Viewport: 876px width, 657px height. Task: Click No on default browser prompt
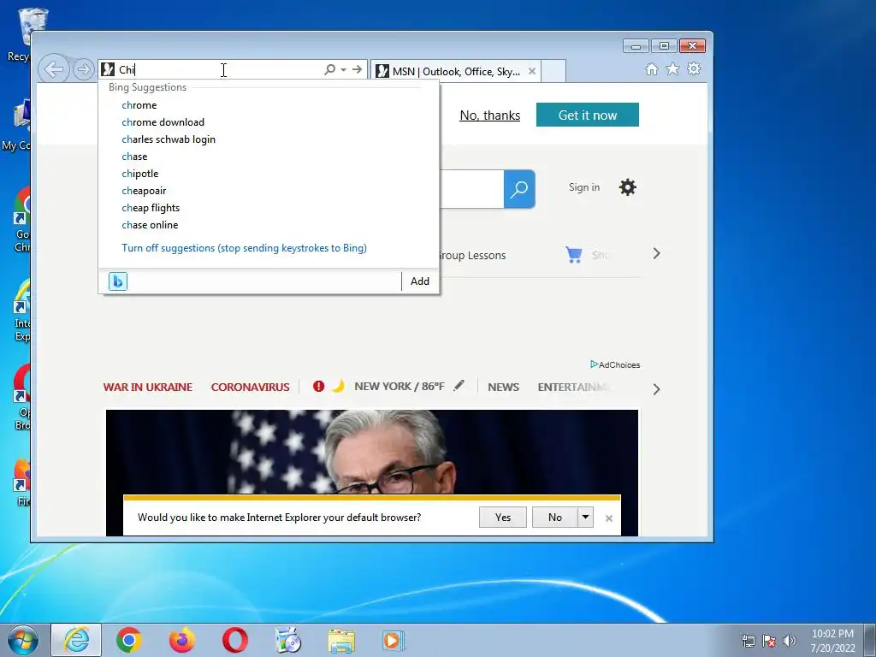coord(554,518)
